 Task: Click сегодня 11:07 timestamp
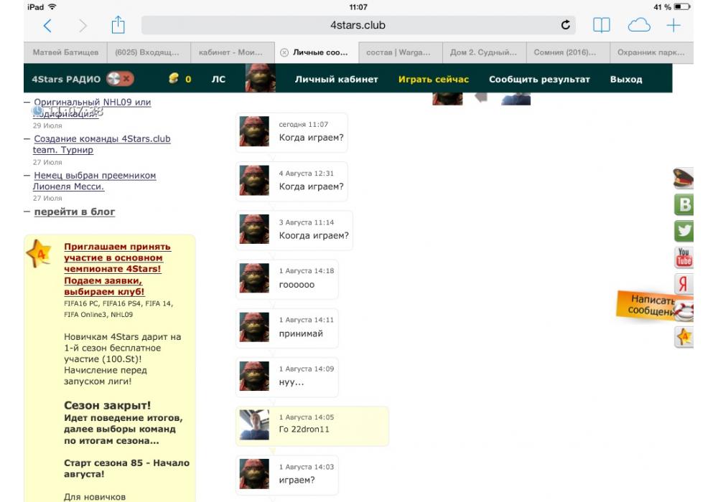coord(303,124)
